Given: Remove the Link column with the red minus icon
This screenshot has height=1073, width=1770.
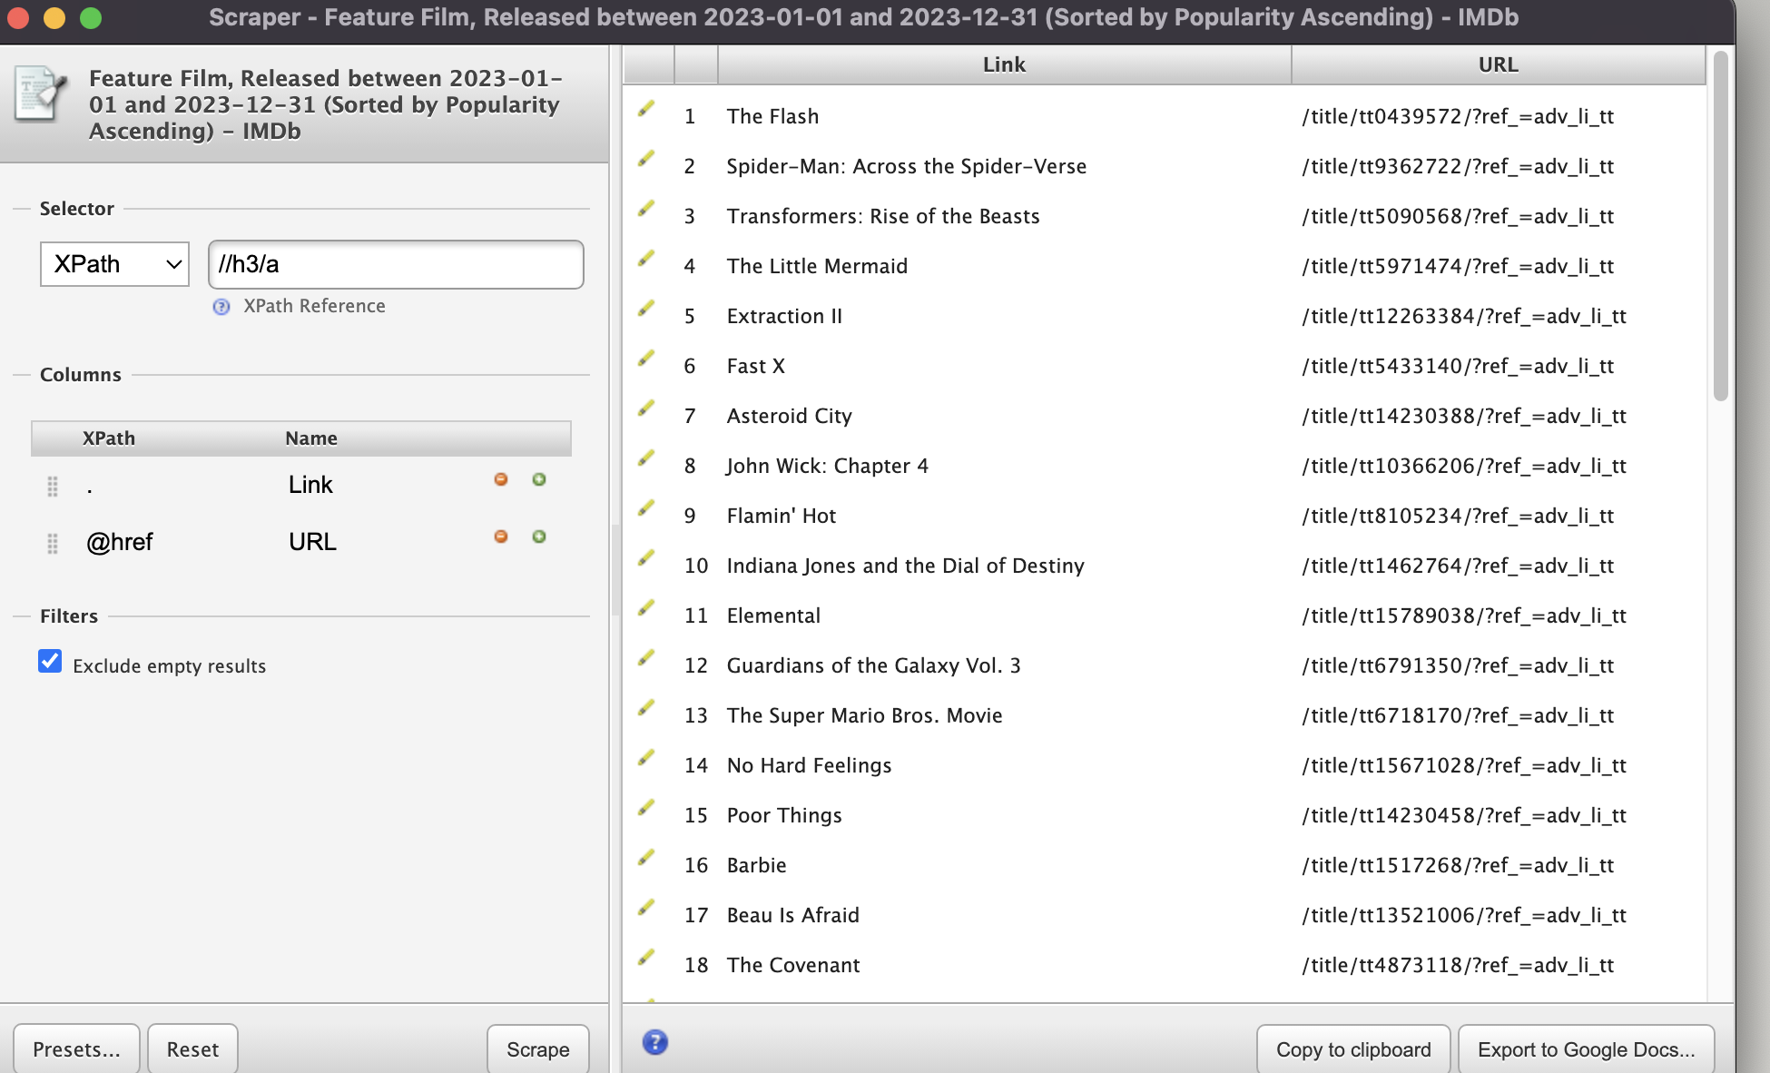Looking at the screenshot, I should click(x=501, y=479).
